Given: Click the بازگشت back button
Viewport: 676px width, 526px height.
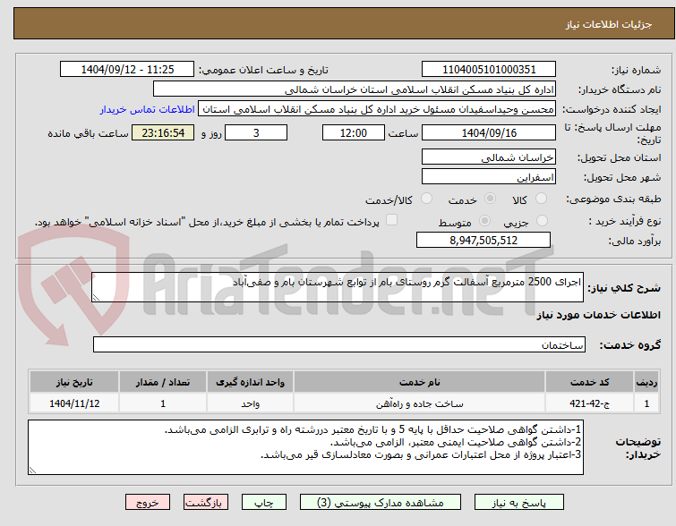Looking at the screenshot, I should tap(206, 503).
